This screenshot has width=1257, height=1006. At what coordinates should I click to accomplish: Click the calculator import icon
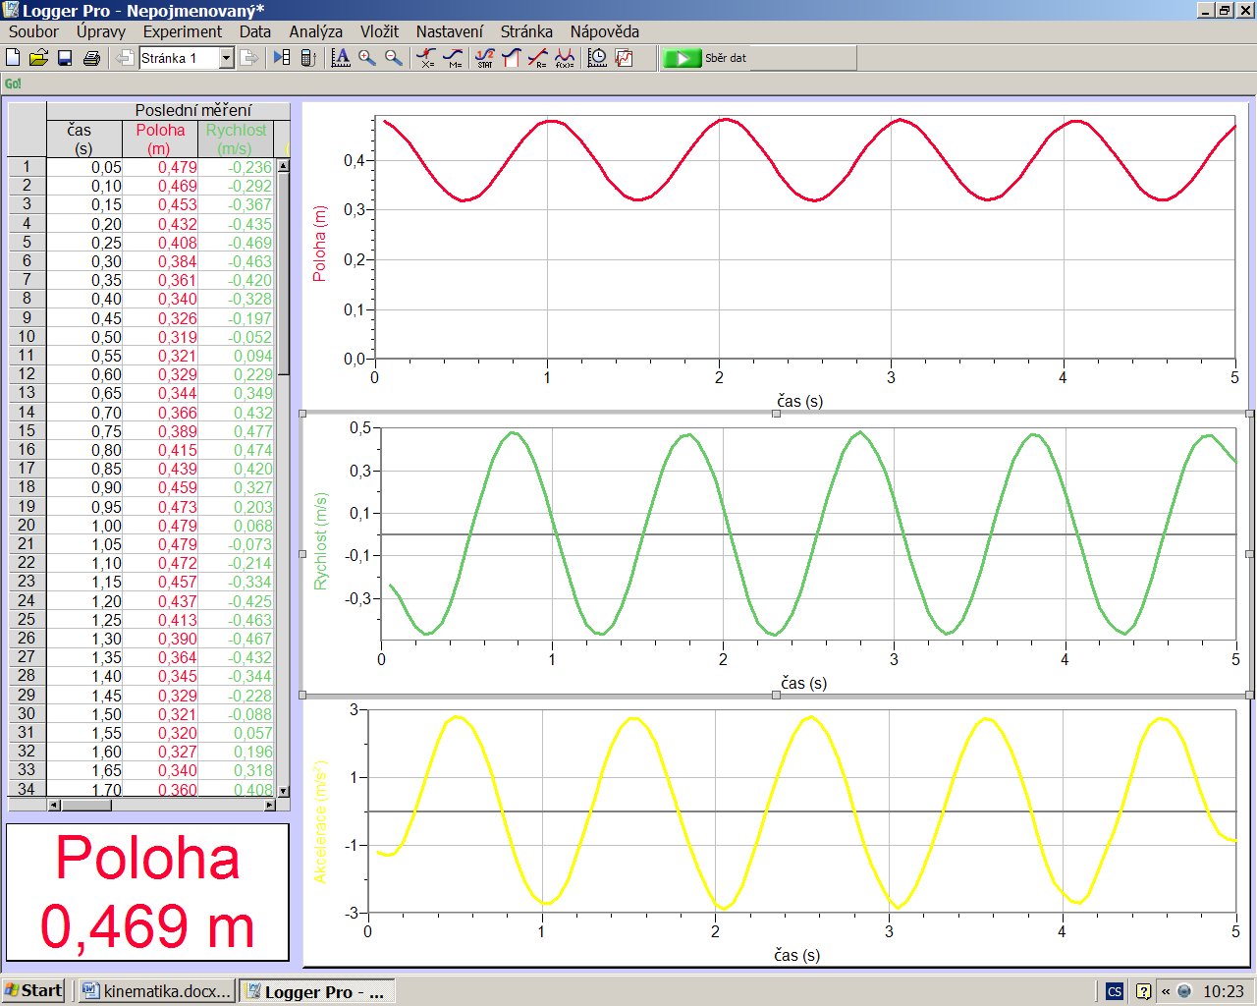pyautogui.click(x=307, y=58)
